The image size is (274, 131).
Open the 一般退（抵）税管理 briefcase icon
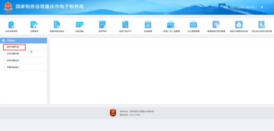tap(171, 25)
